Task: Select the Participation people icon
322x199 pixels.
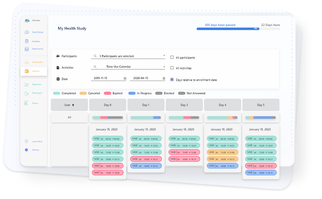Action: pos(27,62)
